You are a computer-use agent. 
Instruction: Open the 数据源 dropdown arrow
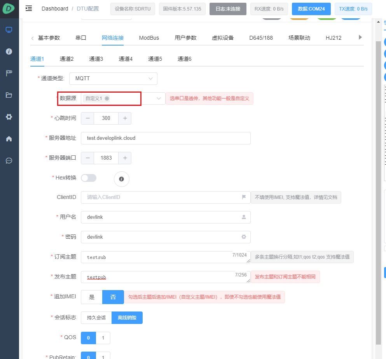pyautogui.click(x=158, y=99)
